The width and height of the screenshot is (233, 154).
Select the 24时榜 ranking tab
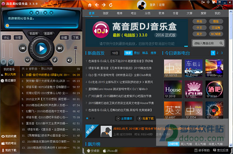pos(174,144)
